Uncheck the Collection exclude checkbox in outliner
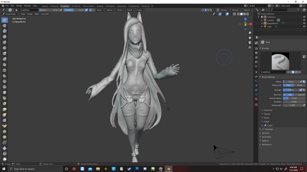 pyautogui.click(x=262, y=17)
